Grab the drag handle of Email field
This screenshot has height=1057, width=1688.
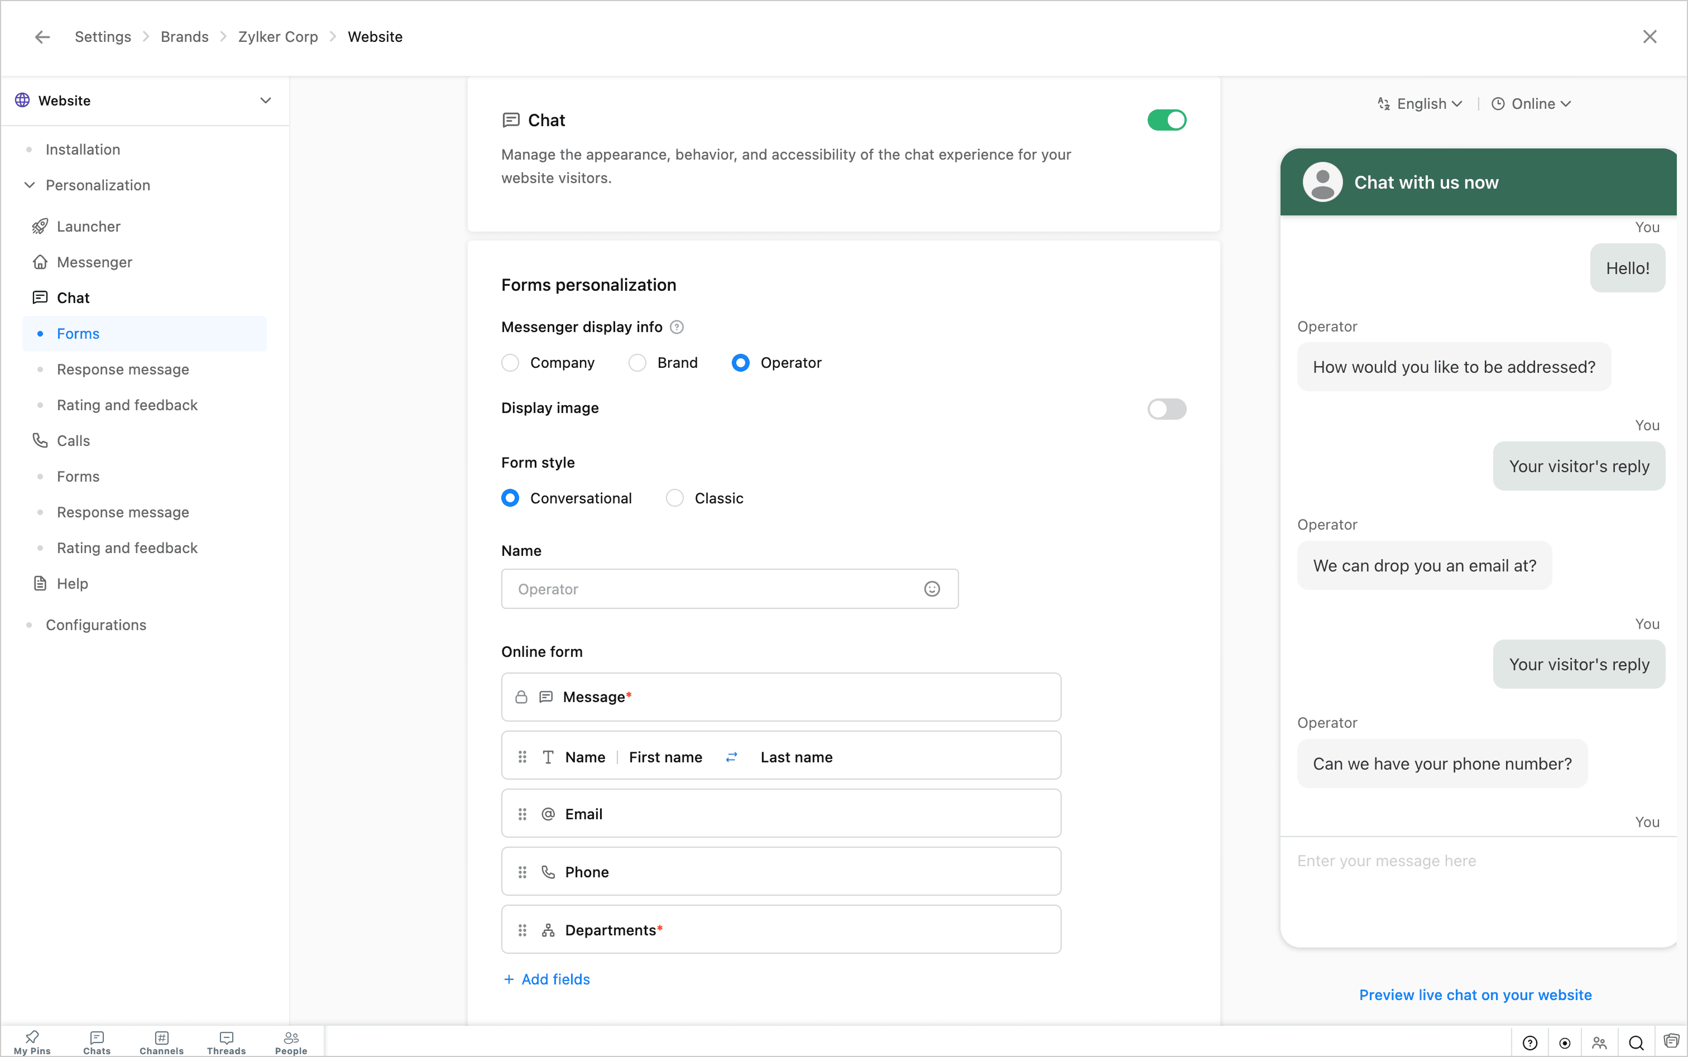coord(522,814)
